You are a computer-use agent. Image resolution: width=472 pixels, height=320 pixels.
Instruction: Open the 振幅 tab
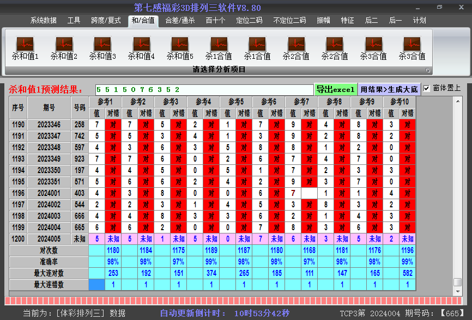pos(324,21)
